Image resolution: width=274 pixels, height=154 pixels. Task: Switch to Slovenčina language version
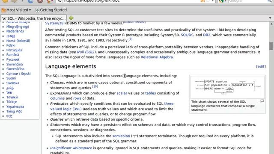[15, 64]
